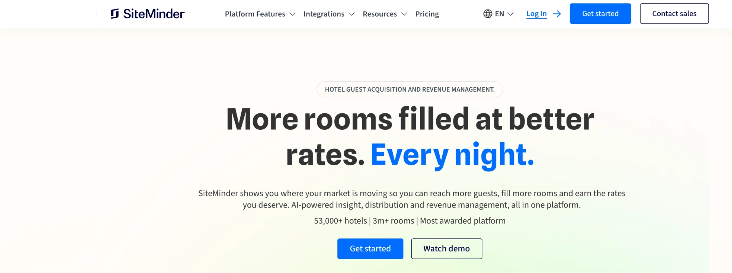The image size is (732, 273).
Task: Click the Contact sales button
Action: point(674,14)
